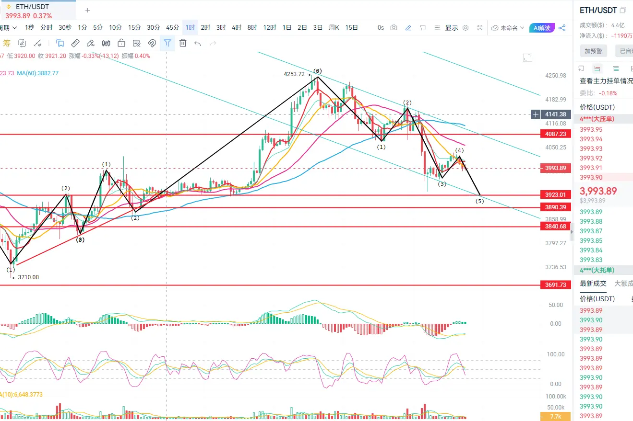Viewport: 633px width, 421px height.
Task: Delete drawings with trash can icon
Action: [x=182, y=43]
